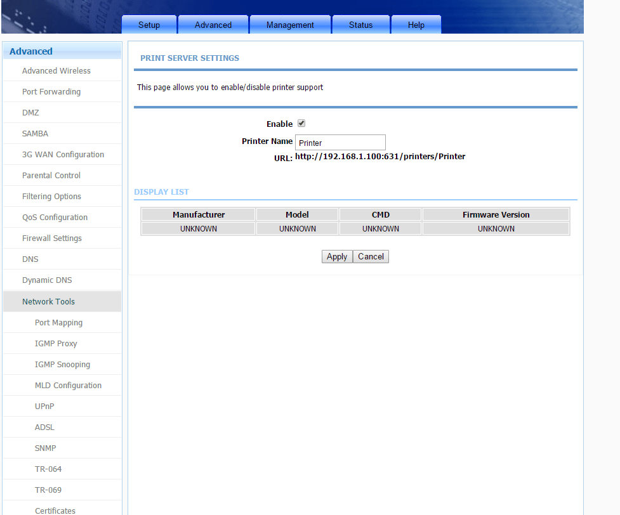Open 3G WAN Configuration

pos(63,155)
